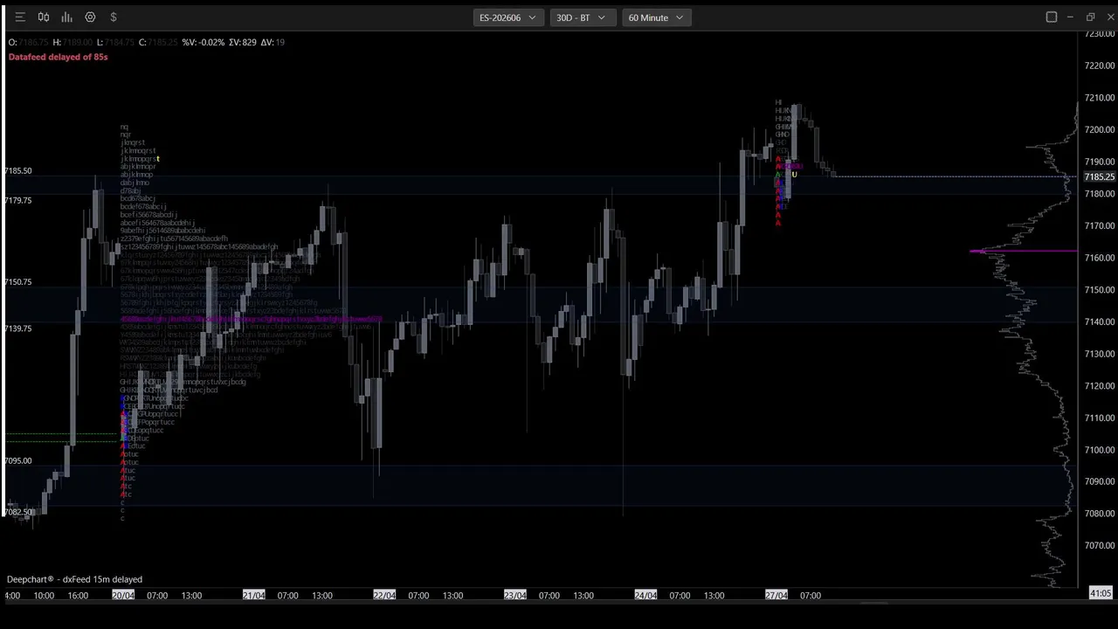This screenshot has height=629, width=1118.
Task: Open the hamburger main menu
Action: point(20,17)
